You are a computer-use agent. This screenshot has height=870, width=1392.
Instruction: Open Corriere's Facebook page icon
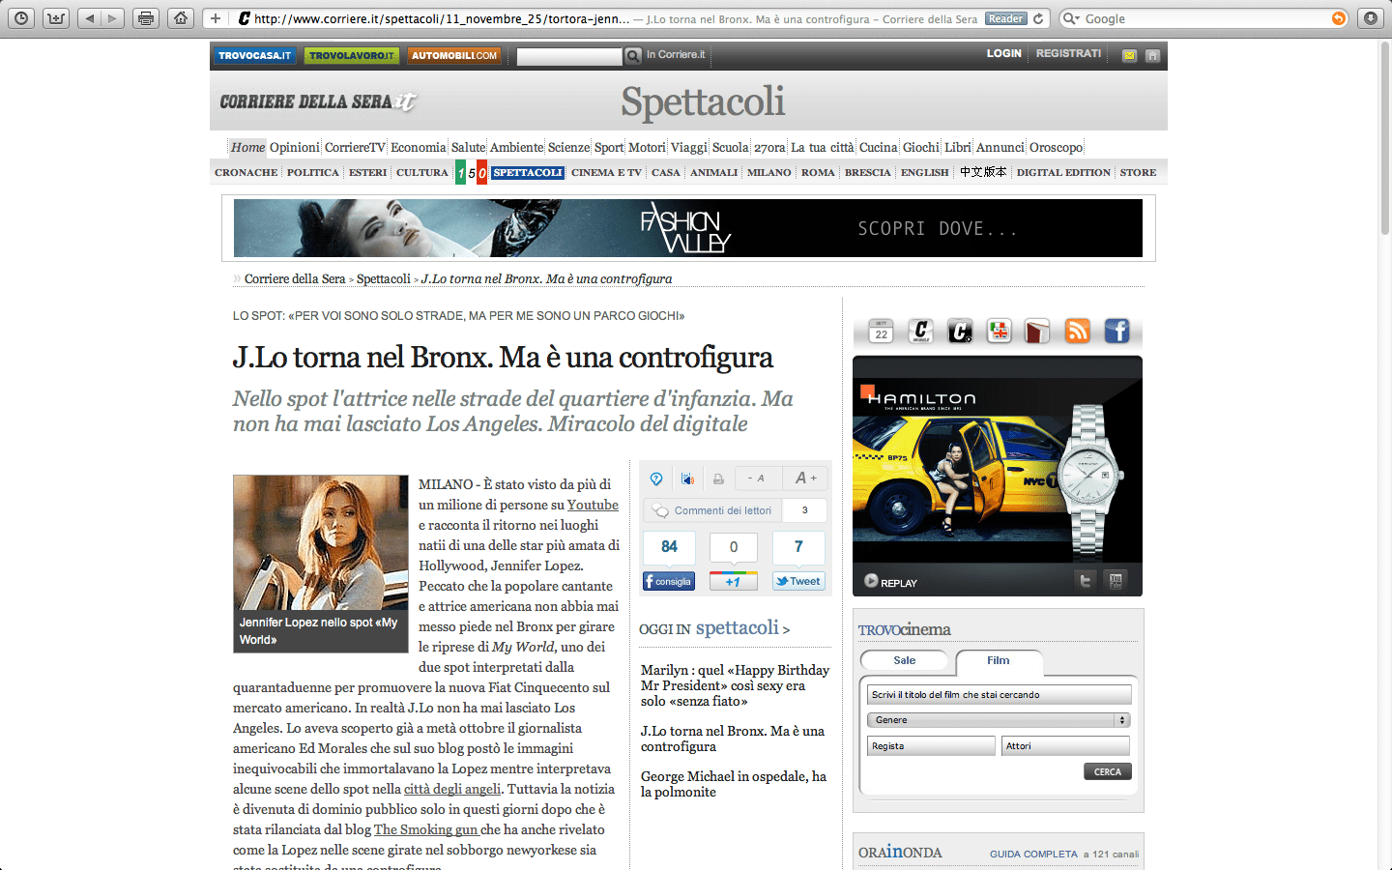pyautogui.click(x=1116, y=332)
